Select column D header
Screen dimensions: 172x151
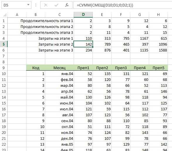(83, 15)
